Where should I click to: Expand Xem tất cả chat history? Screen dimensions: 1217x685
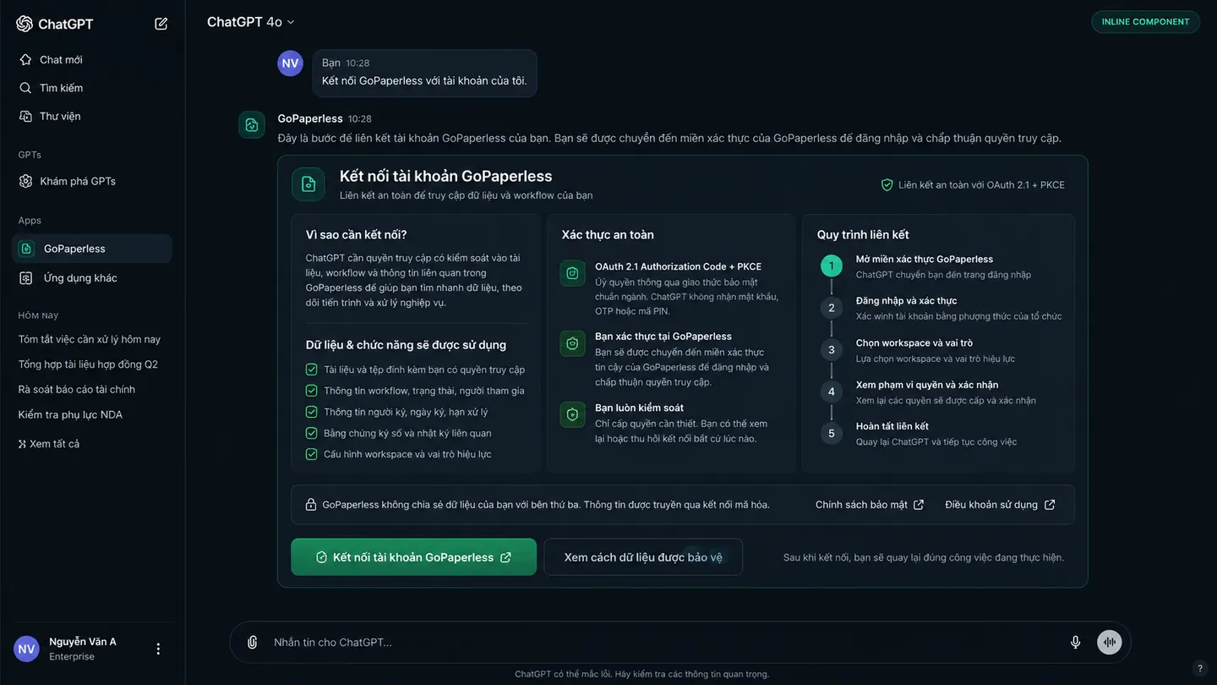(49, 444)
